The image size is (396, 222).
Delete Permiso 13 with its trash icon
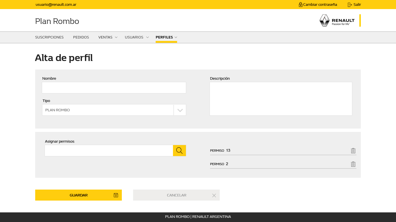[353, 151]
